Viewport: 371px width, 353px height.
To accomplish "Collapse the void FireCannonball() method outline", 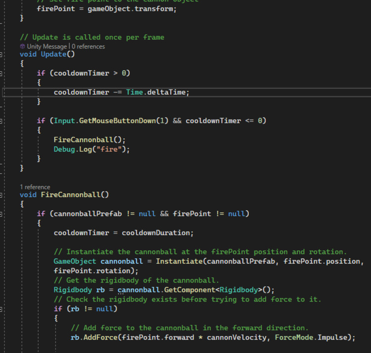I will point(1,195).
